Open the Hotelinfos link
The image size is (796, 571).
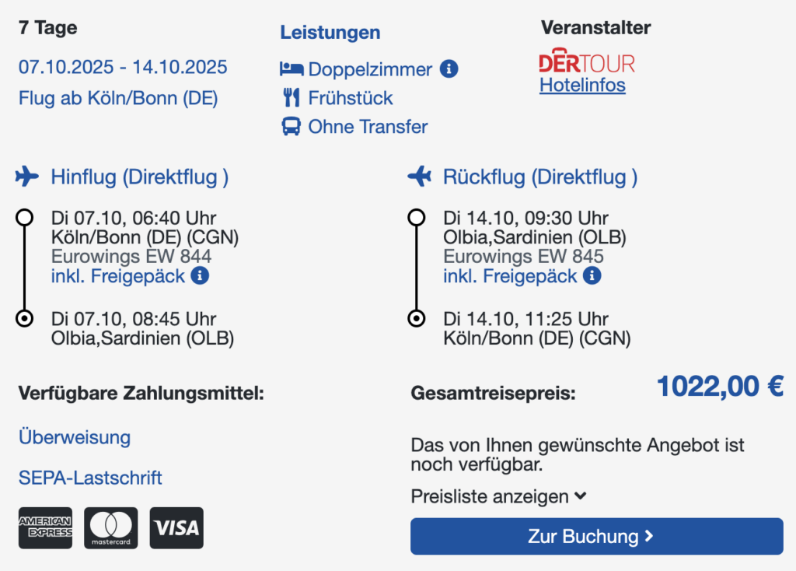(x=582, y=85)
